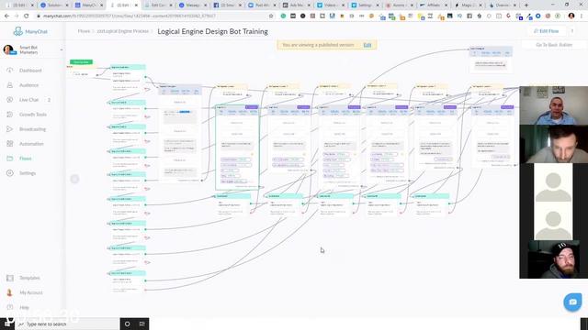The image size is (588, 330).
Task: Click Go To Basic Builder
Action: coord(554,45)
